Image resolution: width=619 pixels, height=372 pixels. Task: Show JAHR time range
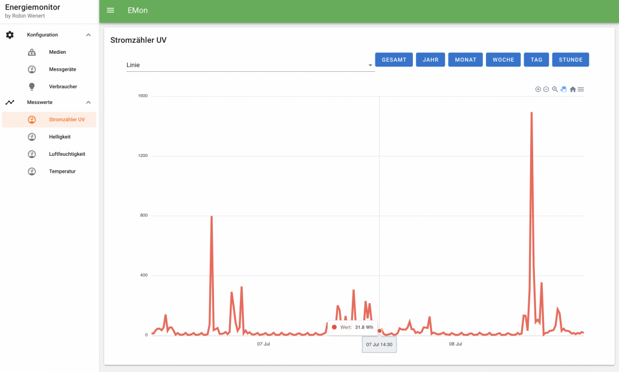(x=430, y=60)
